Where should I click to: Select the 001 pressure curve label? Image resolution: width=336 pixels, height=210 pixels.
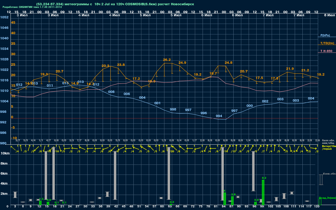[x=157, y=103]
